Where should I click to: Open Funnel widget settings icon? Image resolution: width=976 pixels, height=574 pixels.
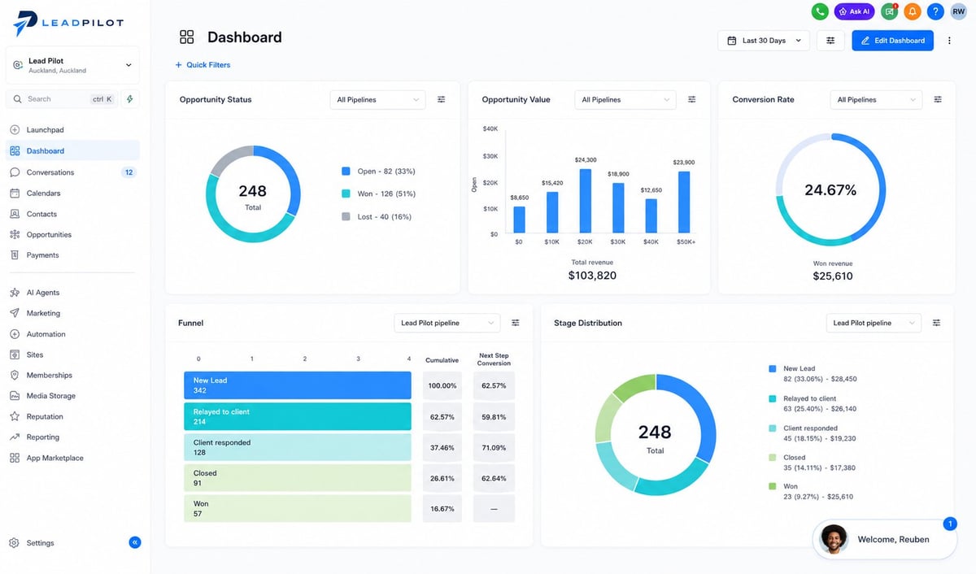[516, 323]
